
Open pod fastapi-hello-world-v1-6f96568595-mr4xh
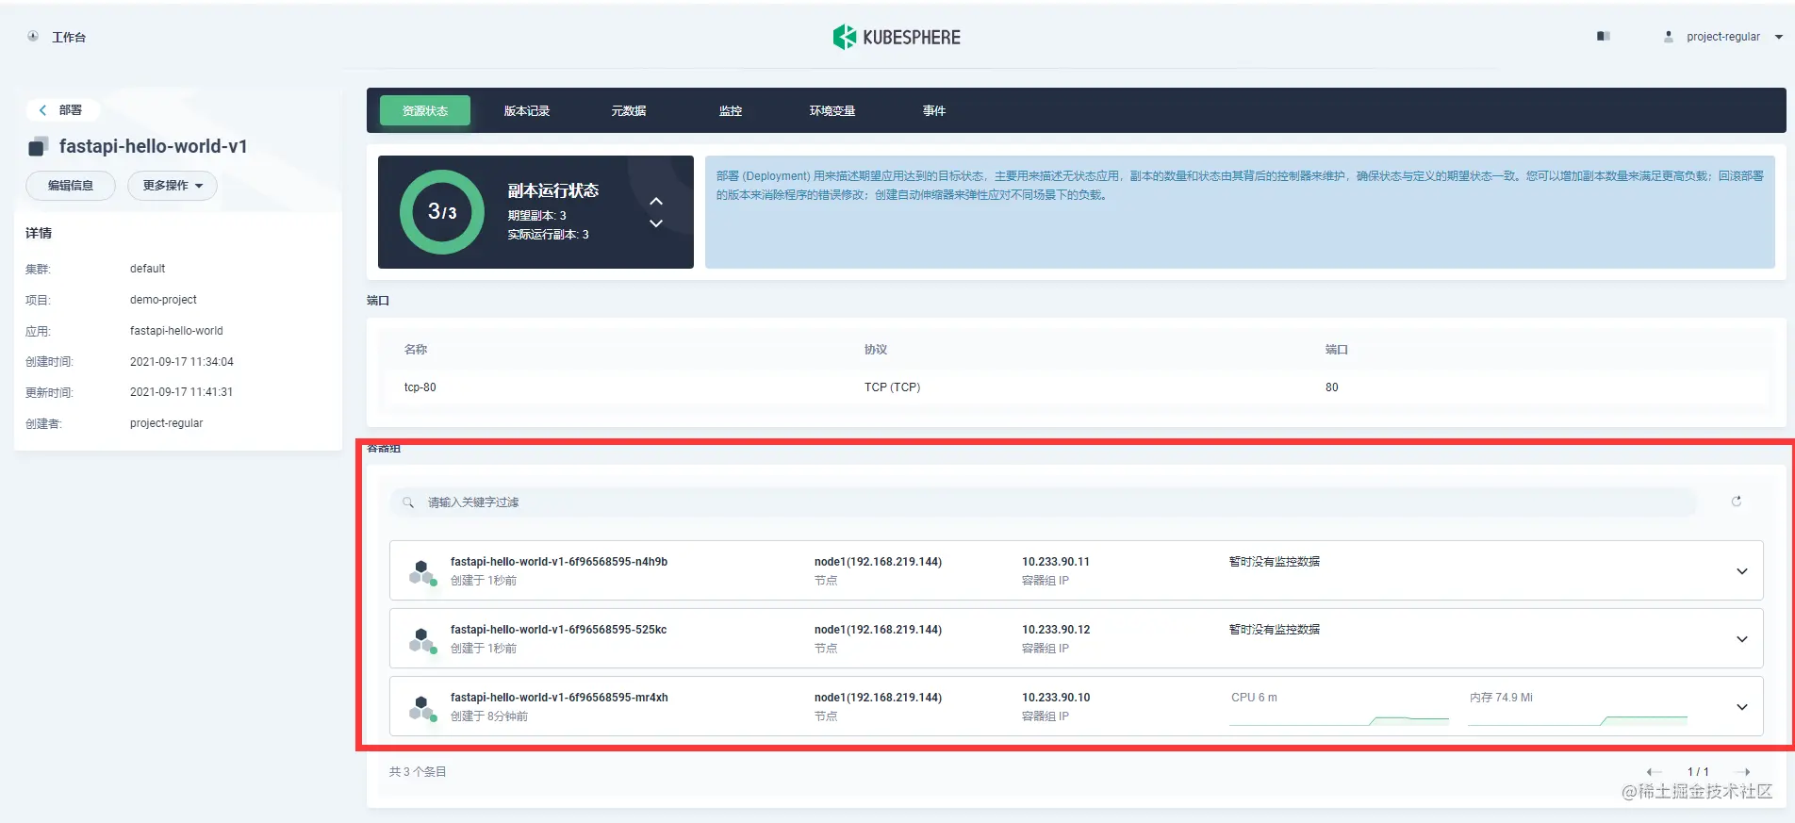coord(559,698)
